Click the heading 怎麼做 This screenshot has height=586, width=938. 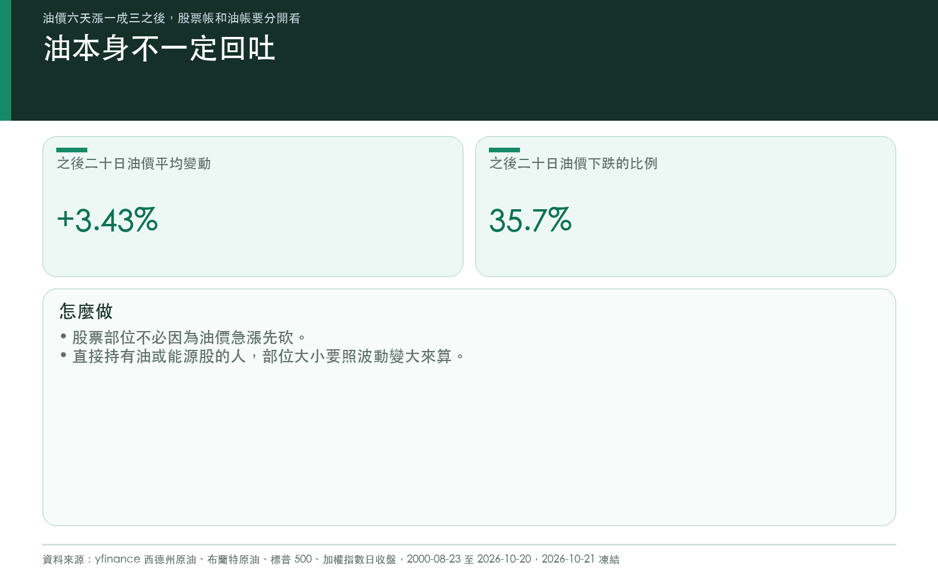86,311
